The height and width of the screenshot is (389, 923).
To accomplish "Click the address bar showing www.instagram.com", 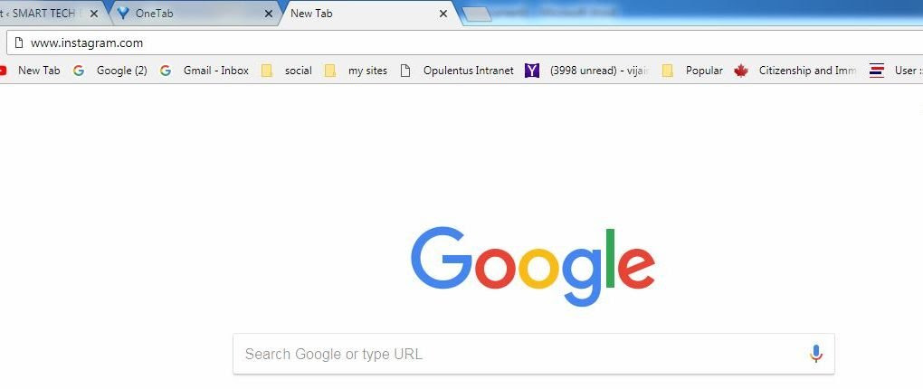I will click(x=465, y=43).
